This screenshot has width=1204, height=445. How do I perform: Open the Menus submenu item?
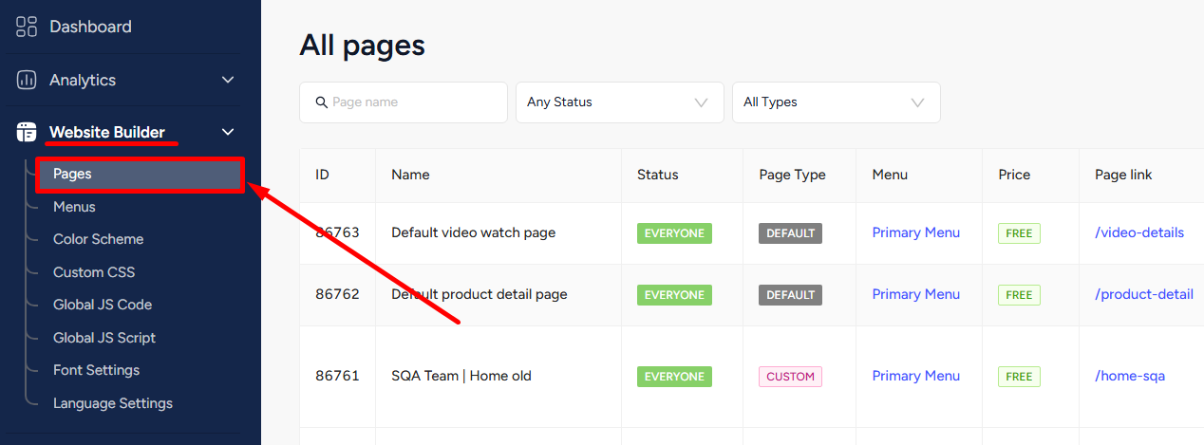coord(74,207)
